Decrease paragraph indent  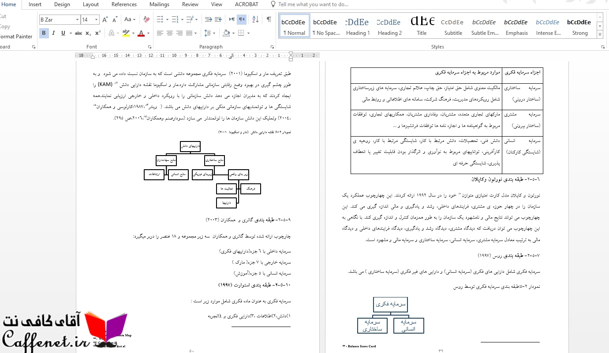point(209,19)
